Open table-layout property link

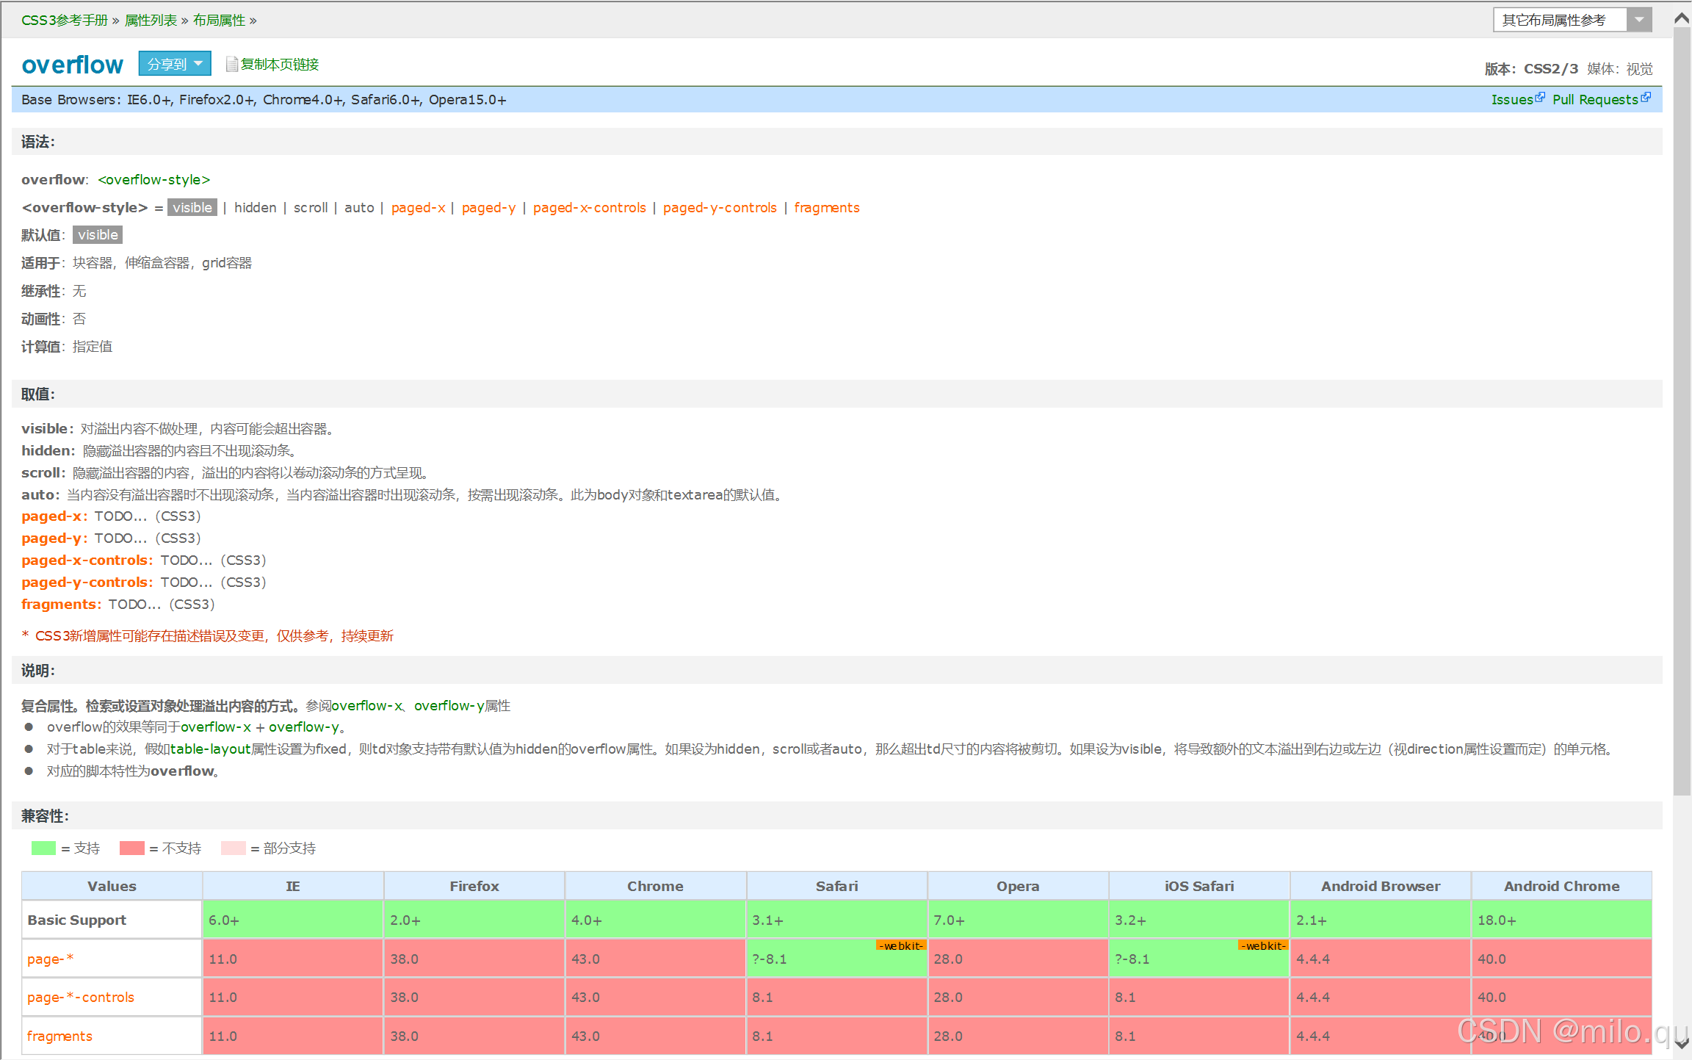point(211,749)
